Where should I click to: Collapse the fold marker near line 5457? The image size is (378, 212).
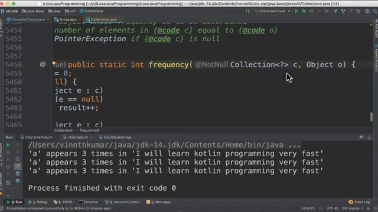(x=51, y=57)
